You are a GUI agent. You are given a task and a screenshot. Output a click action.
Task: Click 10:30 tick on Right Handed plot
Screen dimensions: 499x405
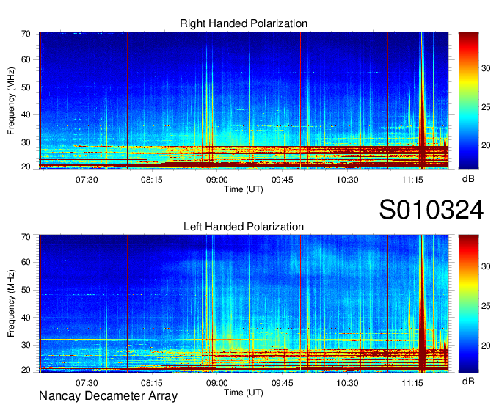[348, 180]
